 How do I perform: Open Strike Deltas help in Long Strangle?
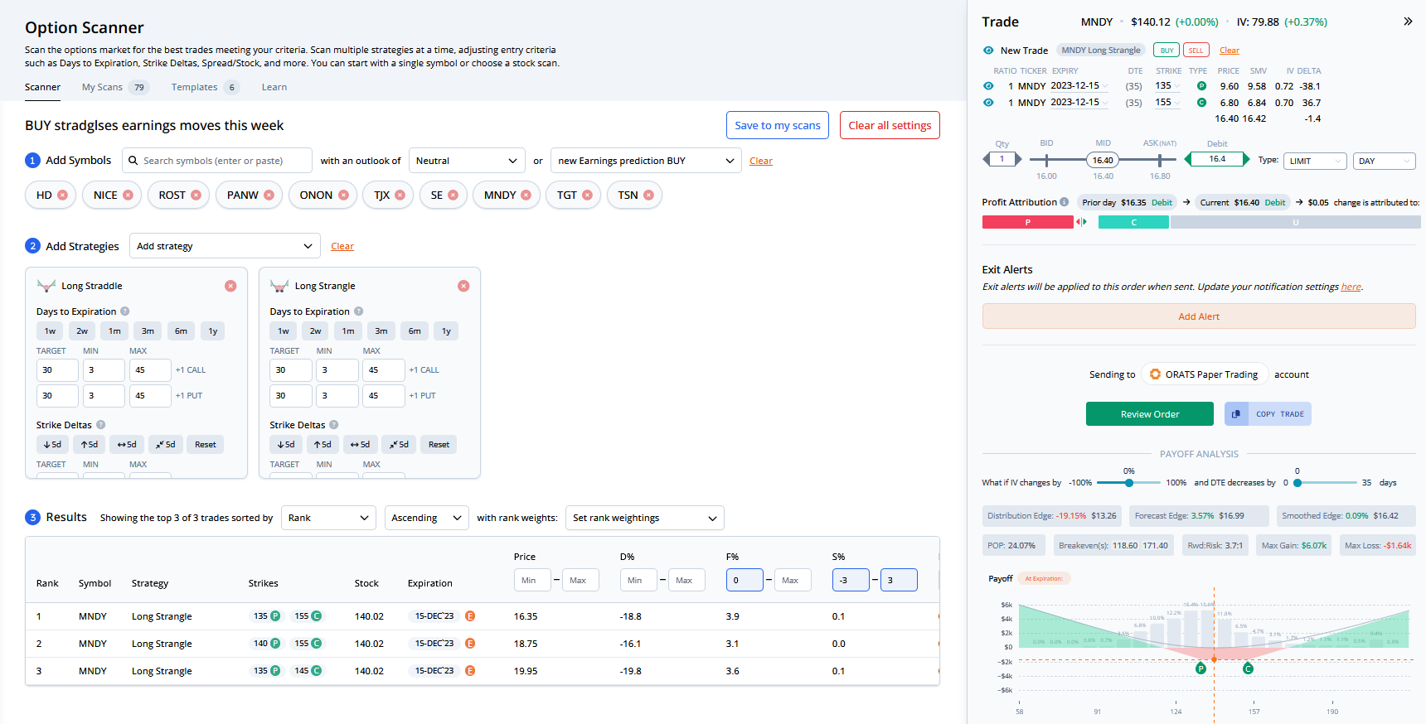coord(334,425)
